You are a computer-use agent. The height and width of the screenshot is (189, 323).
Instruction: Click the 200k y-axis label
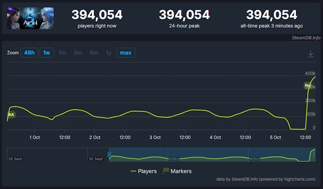(x=310, y=101)
